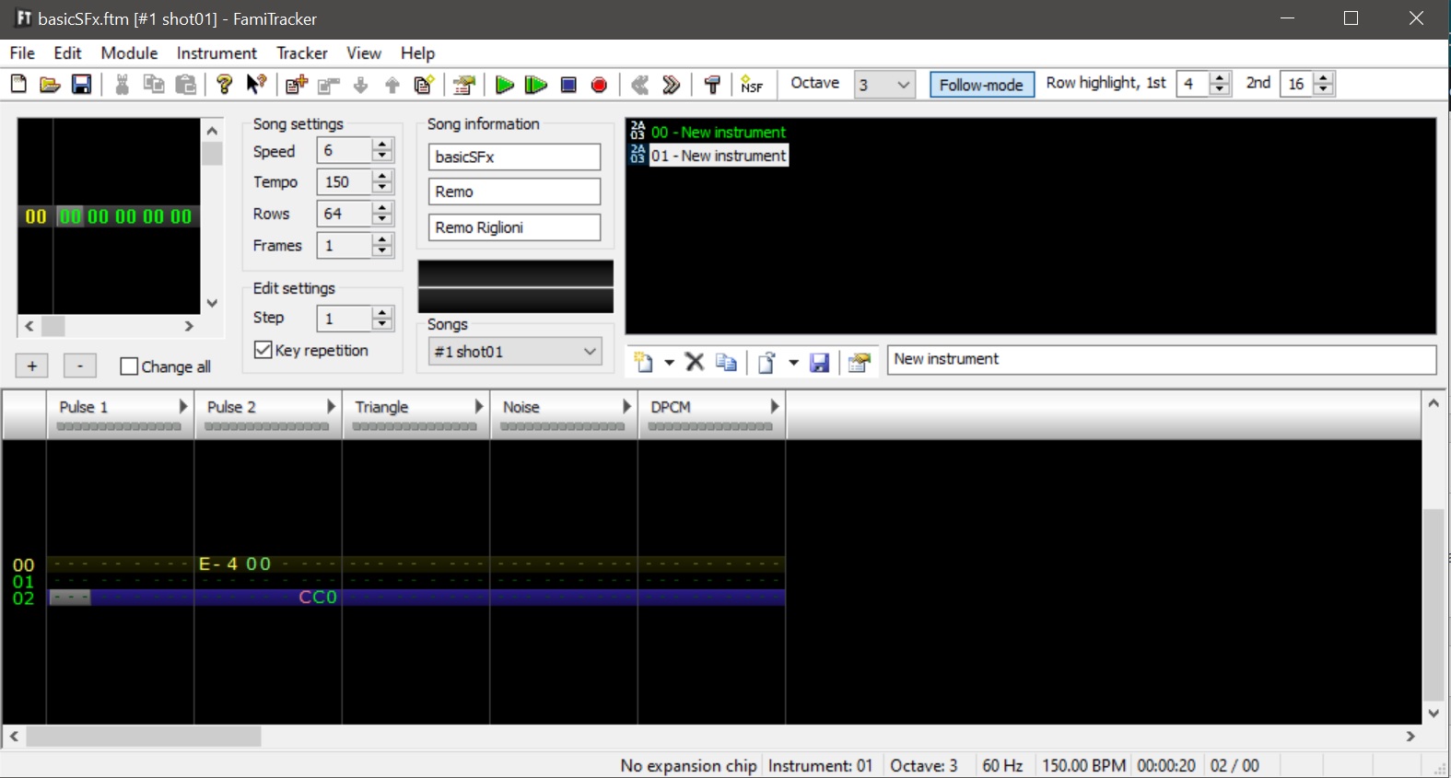This screenshot has width=1451, height=778.
Task: Expand Noise channel effect columns arrow
Action: coord(626,406)
